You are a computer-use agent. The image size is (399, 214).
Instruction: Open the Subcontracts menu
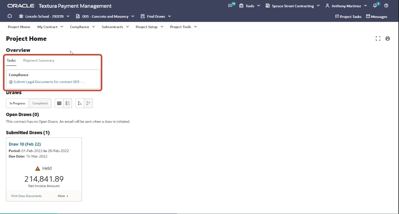[x=115, y=27]
